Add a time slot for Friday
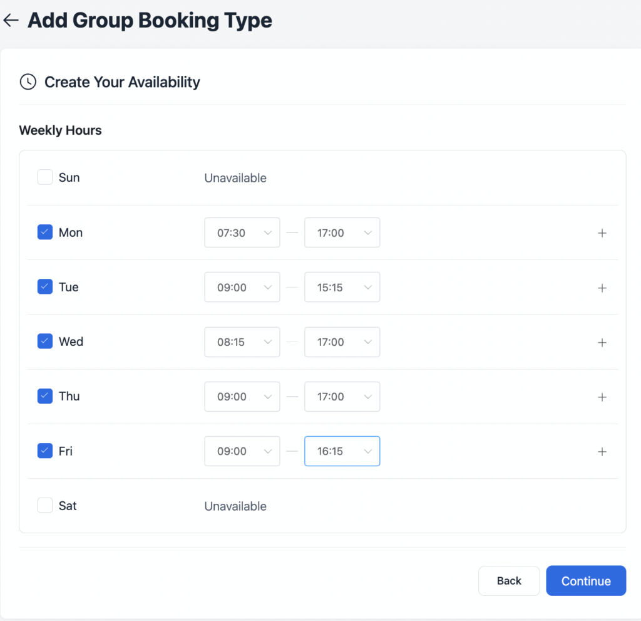The image size is (641, 621). click(602, 451)
